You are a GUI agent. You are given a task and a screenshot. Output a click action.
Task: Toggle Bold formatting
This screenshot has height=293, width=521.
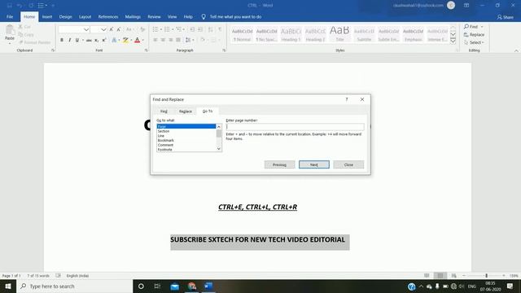[x=62, y=40]
